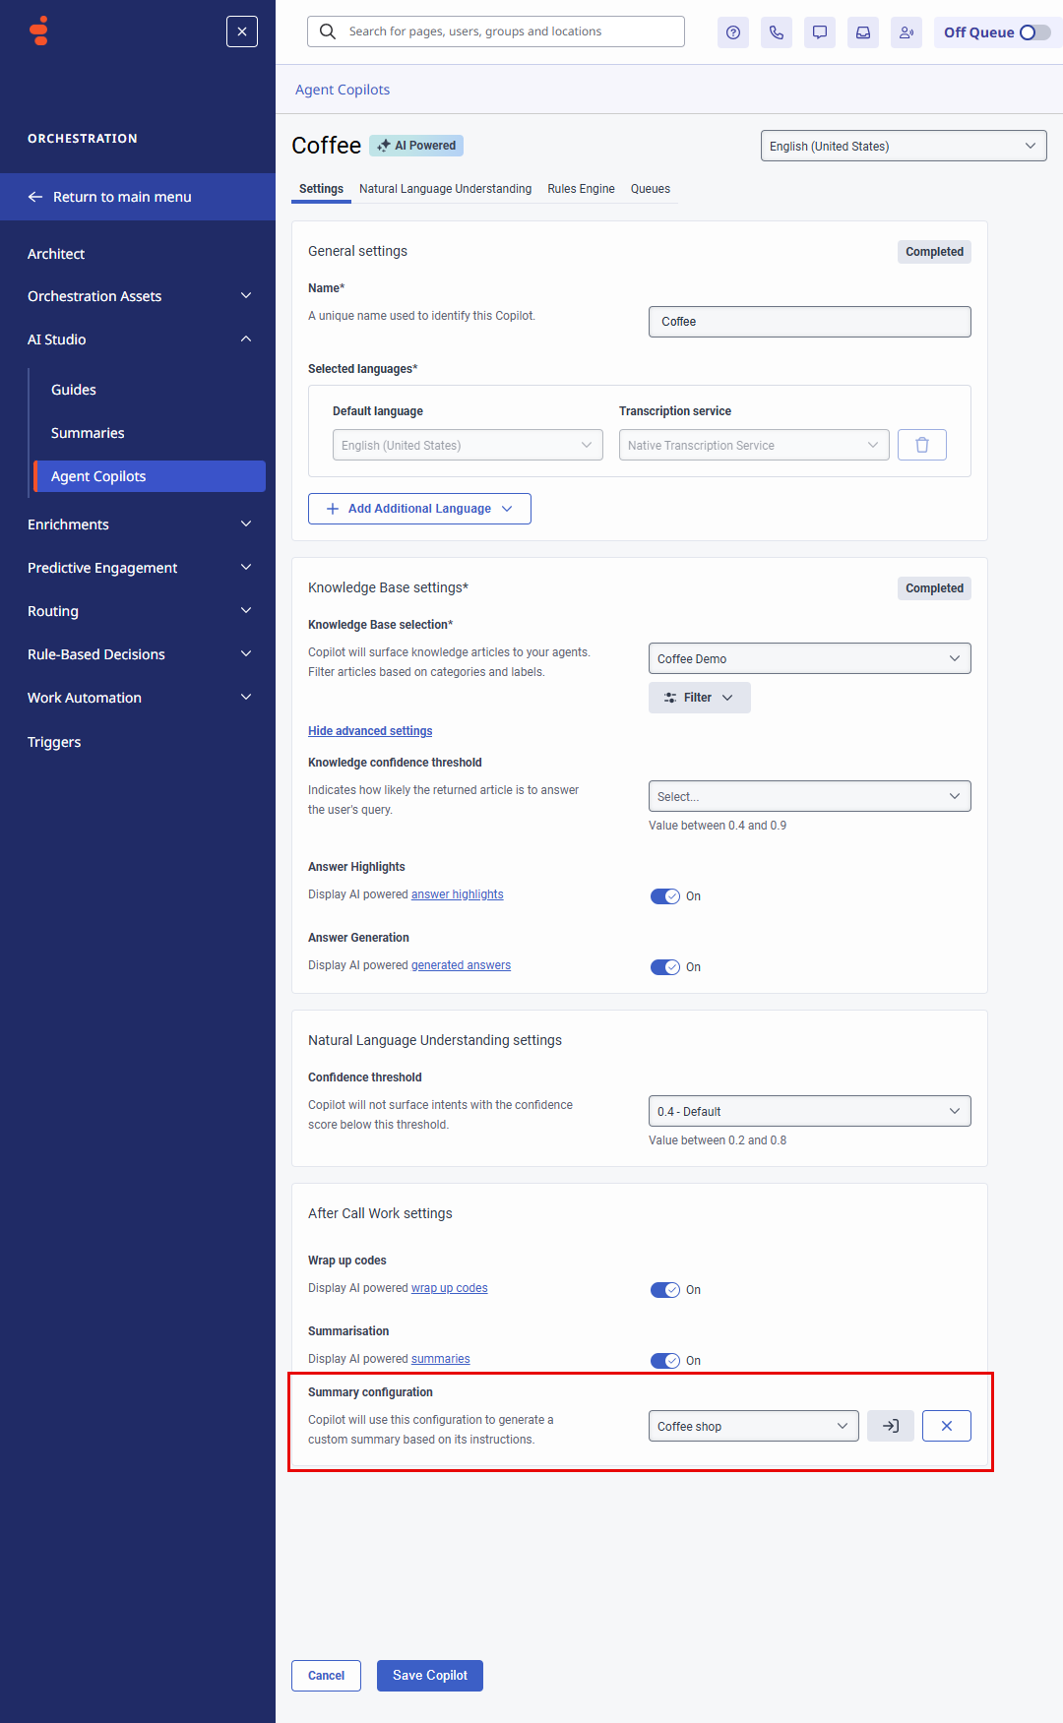Viewport: 1063px width, 1723px height.
Task: Open the 0.4 - Default confidence threshold dropdown
Action: click(809, 1111)
